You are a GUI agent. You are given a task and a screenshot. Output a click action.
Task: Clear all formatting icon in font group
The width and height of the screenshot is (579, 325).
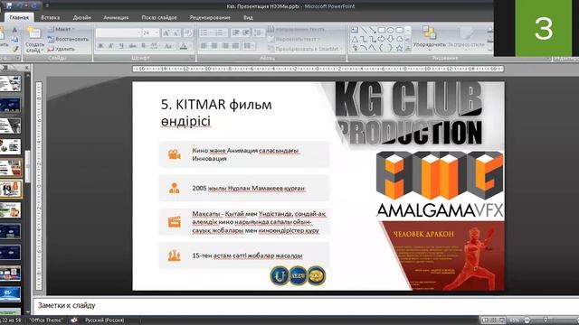click(x=188, y=32)
